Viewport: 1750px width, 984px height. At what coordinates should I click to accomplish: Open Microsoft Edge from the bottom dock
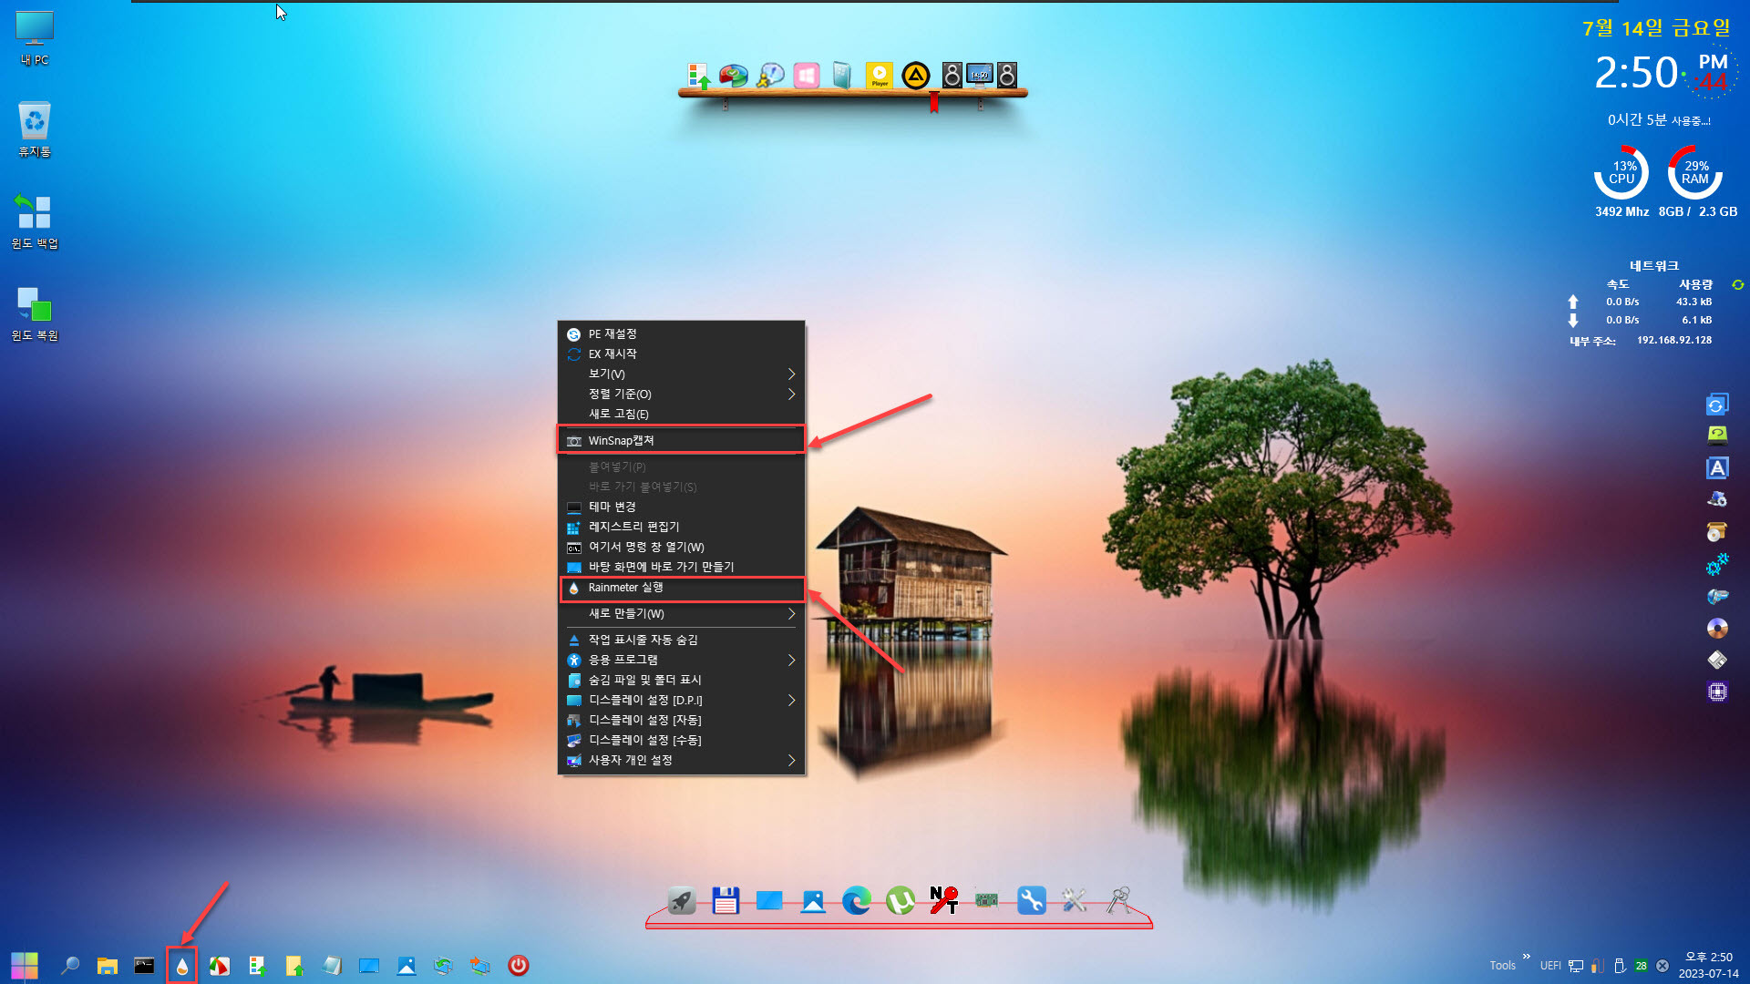point(856,901)
